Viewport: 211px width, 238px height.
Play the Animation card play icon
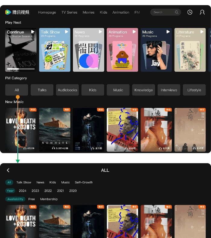click(x=134, y=32)
